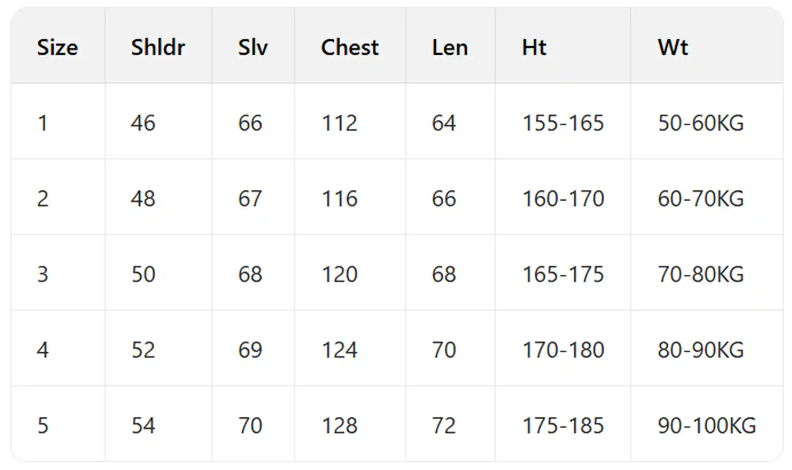The width and height of the screenshot is (792, 470).
Task: Select the 50-60KG weight cell
Action: click(x=701, y=123)
